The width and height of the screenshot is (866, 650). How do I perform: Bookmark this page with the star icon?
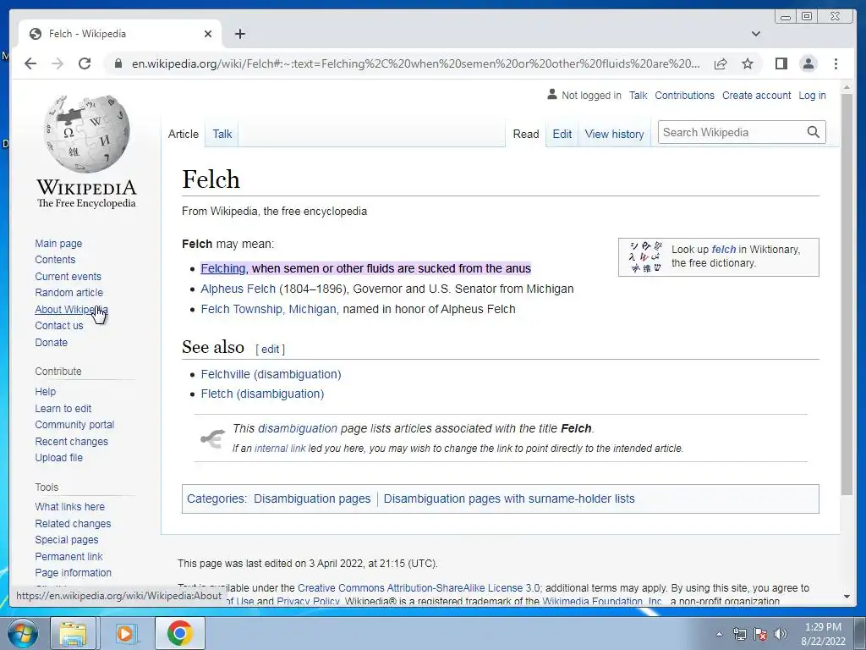748,63
